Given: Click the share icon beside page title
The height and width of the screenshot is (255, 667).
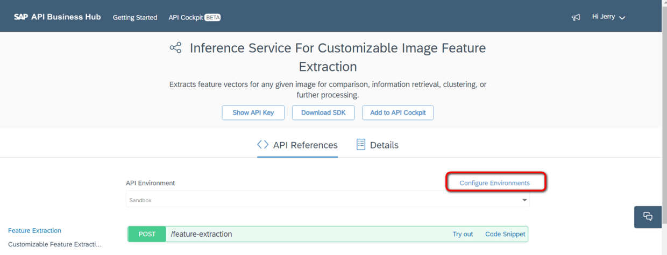Looking at the screenshot, I should point(175,48).
